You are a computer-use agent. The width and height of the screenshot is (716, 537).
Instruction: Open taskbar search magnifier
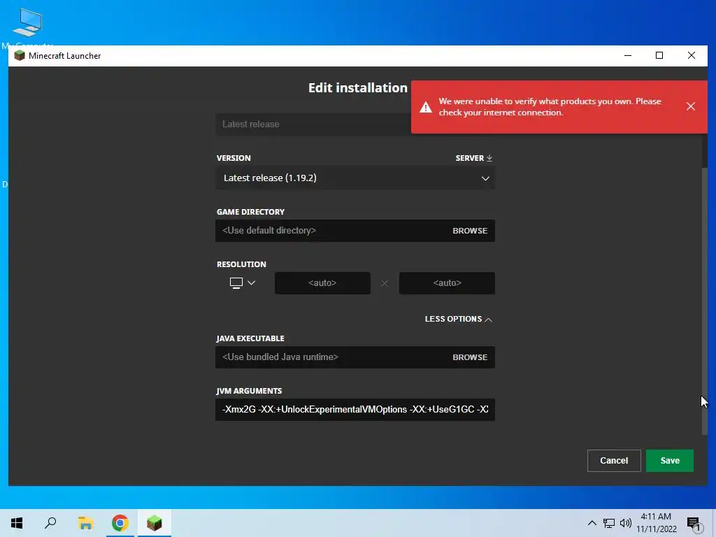(x=50, y=523)
